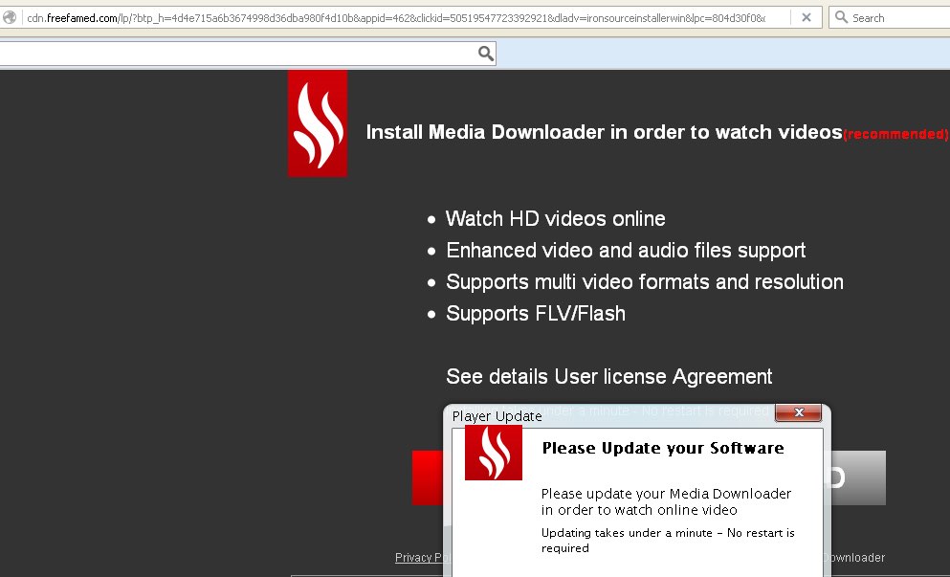Image resolution: width=950 pixels, height=577 pixels.
Task: Click the globe site identity icon
Action: point(10,17)
